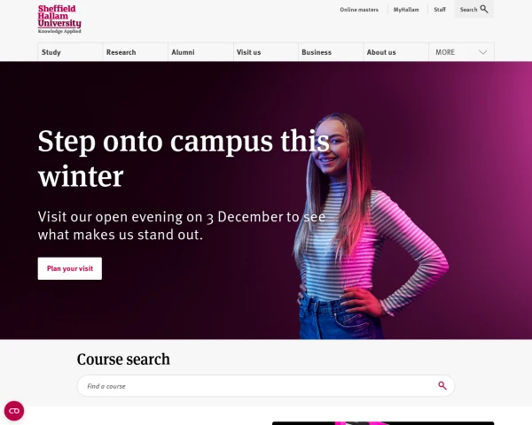Click the video thumbnail below course search

coord(383,423)
